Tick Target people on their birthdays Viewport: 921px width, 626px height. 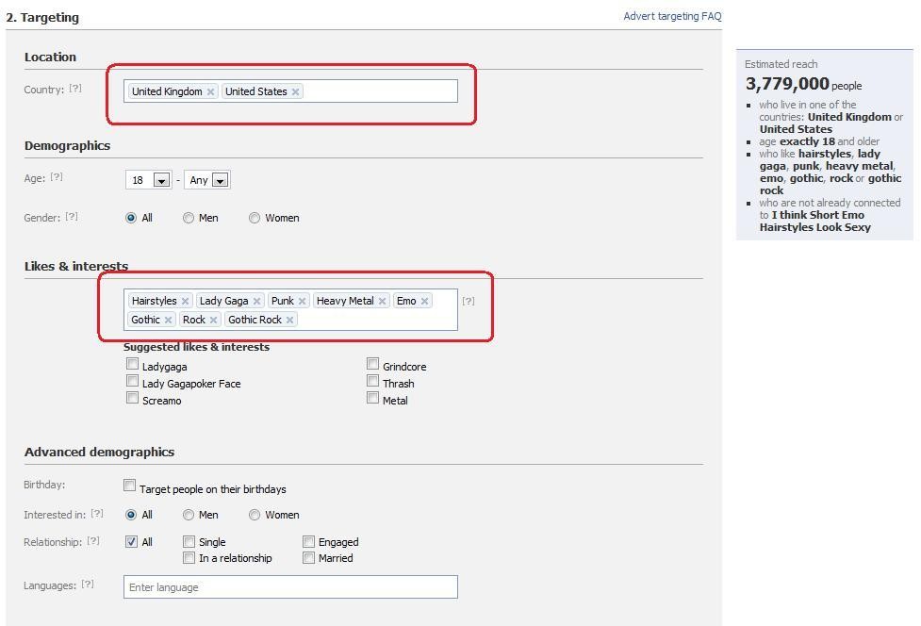(130, 486)
